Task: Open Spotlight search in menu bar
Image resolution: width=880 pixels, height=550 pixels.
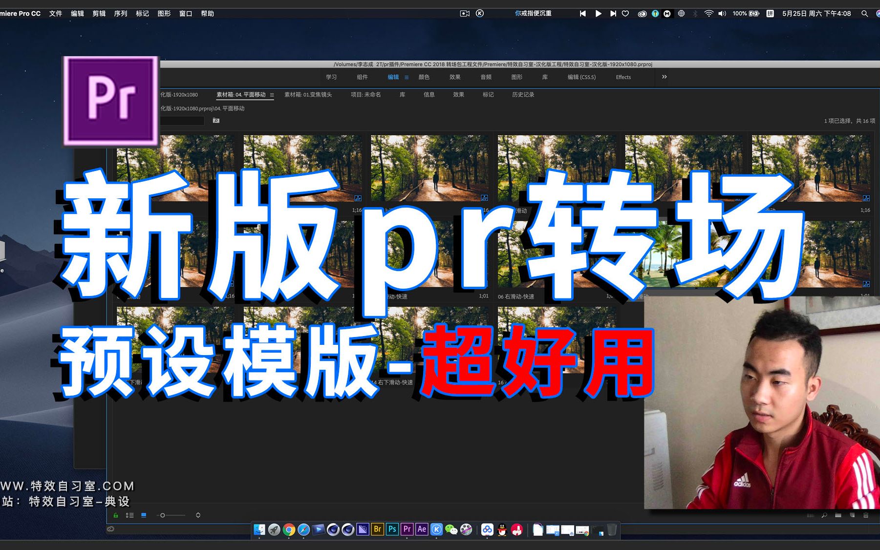Action: (x=864, y=14)
